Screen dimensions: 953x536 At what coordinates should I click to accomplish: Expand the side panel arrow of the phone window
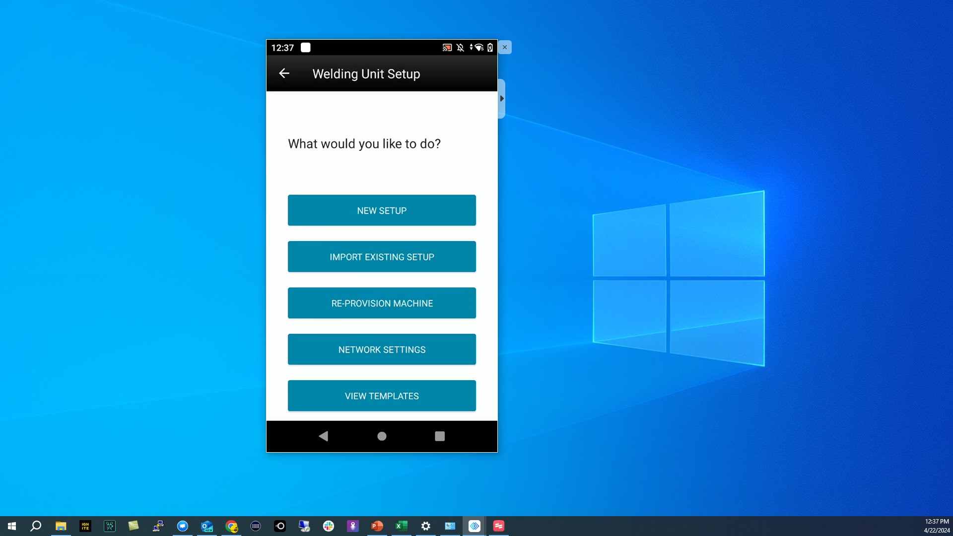tap(502, 99)
